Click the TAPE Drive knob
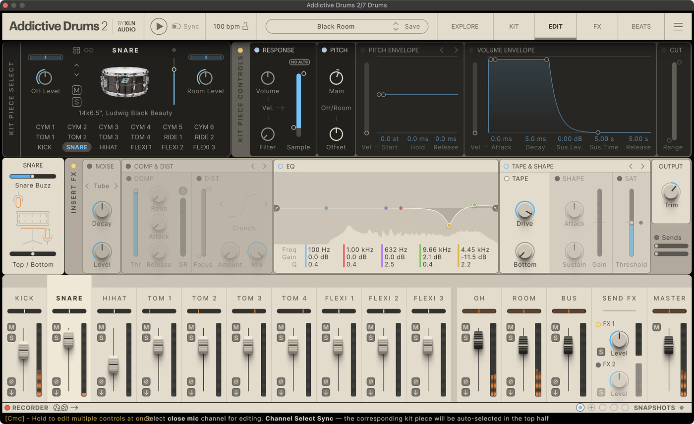This screenshot has width=694, height=424. click(524, 210)
